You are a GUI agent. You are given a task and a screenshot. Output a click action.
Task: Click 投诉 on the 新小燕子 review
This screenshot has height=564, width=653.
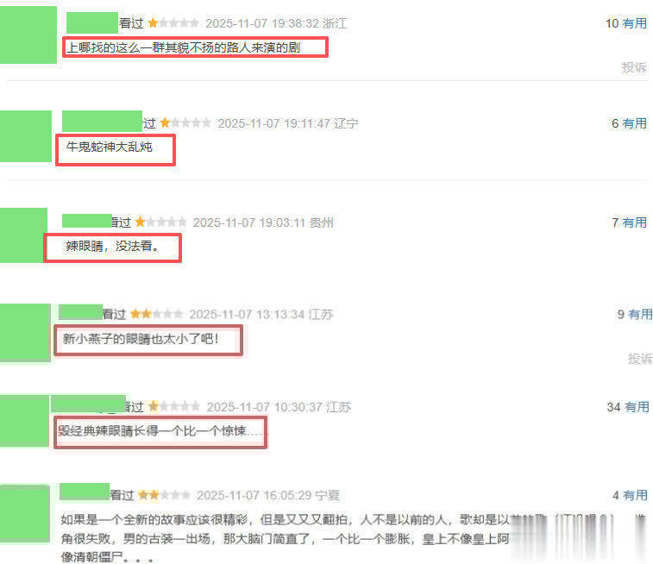point(640,359)
